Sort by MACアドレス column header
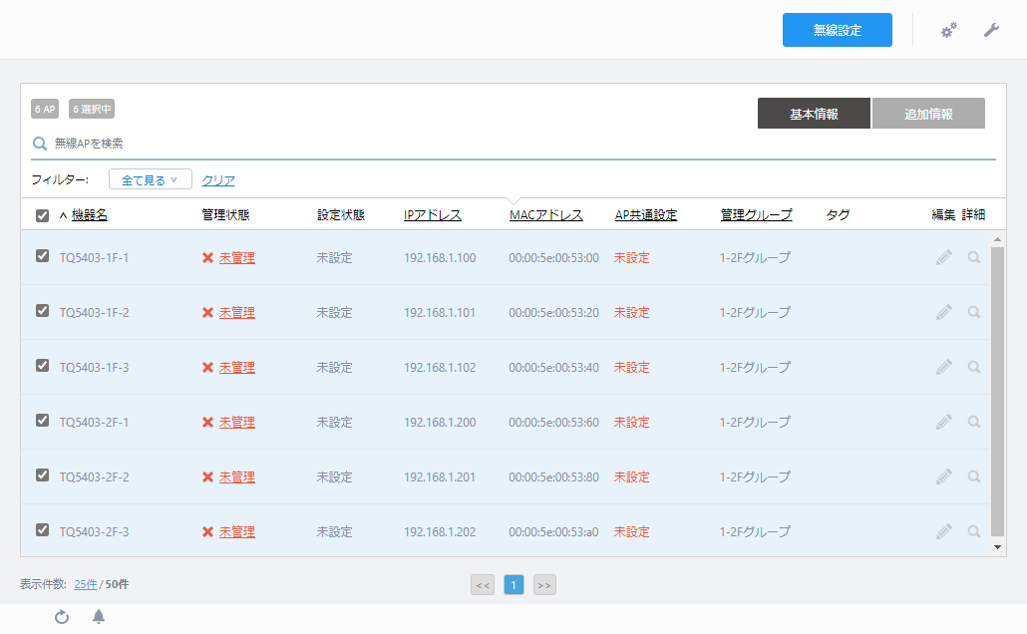 [x=545, y=215]
